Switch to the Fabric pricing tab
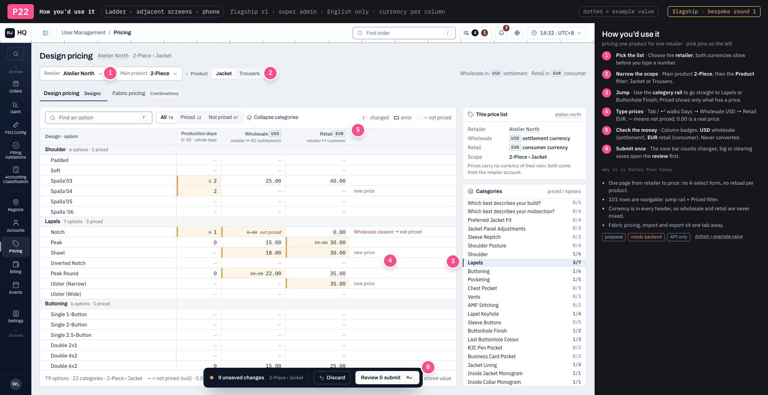The height and width of the screenshot is (395, 768). tap(145, 93)
